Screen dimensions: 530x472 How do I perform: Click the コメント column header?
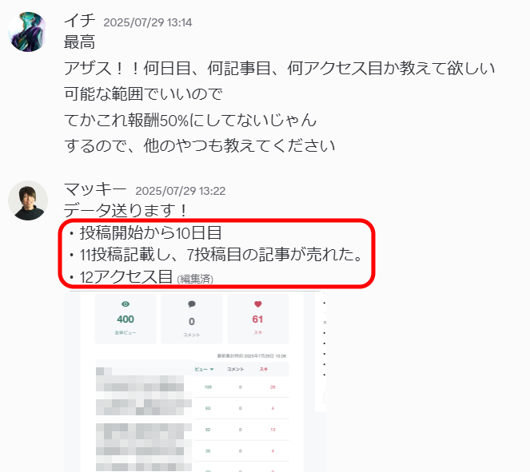pyautogui.click(x=236, y=369)
